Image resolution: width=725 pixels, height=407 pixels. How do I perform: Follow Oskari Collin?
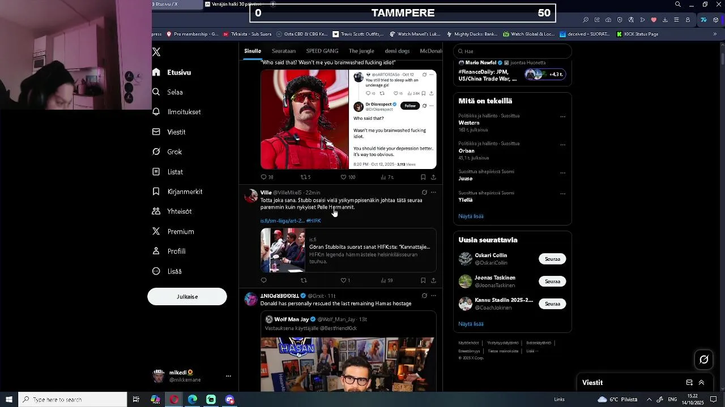[552, 259]
